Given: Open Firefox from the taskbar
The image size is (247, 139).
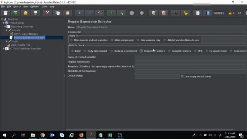Looking at the screenshot, I should coord(81,135).
